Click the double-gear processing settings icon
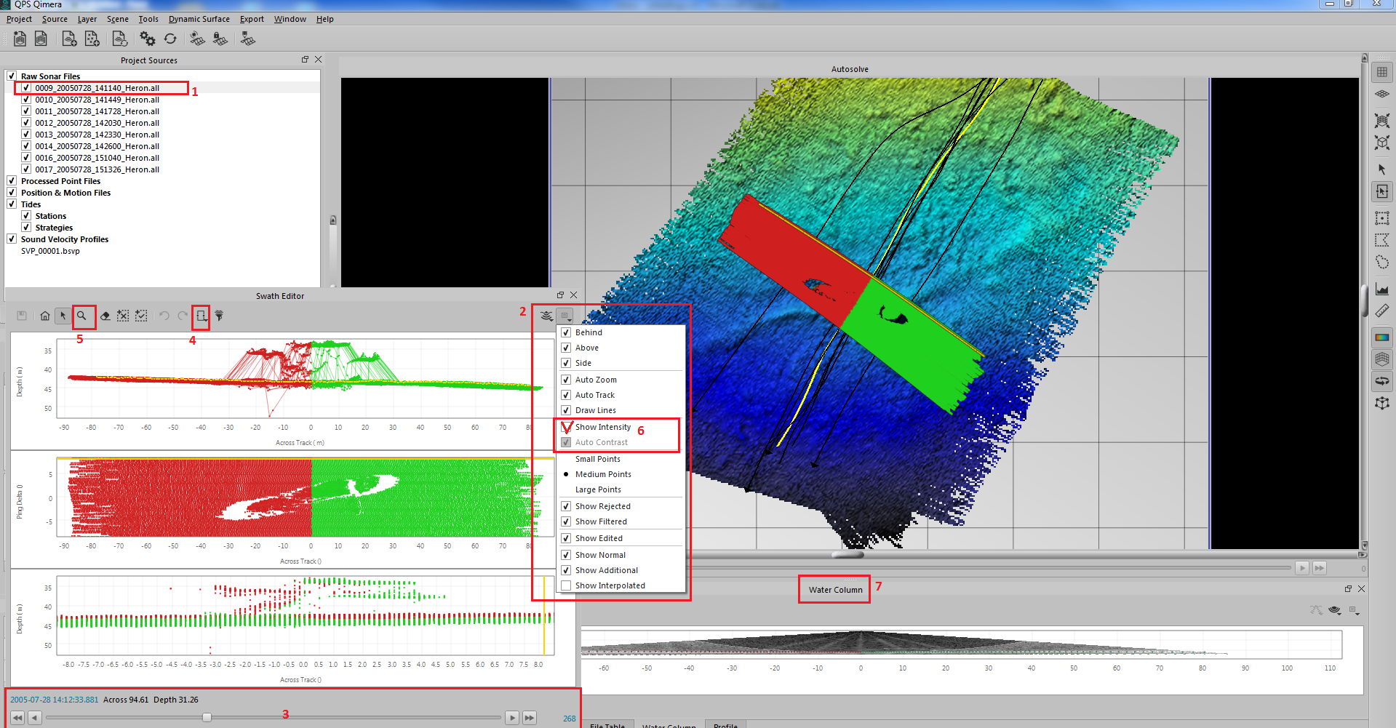The height and width of the screenshot is (728, 1396). point(148,39)
